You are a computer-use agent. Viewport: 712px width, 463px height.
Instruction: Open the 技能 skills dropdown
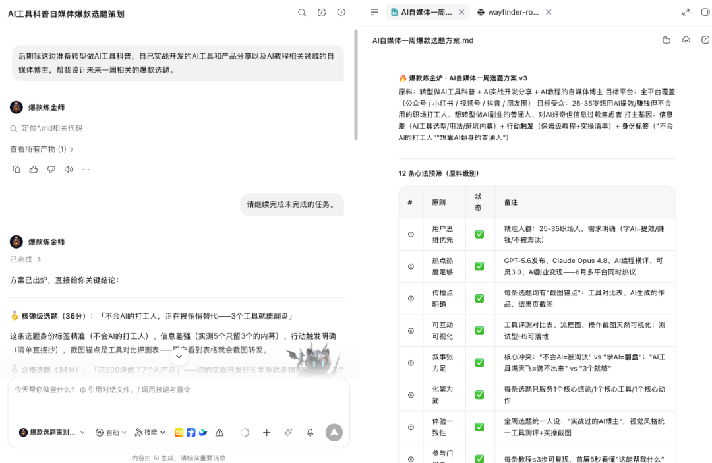click(x=150, y=433)
